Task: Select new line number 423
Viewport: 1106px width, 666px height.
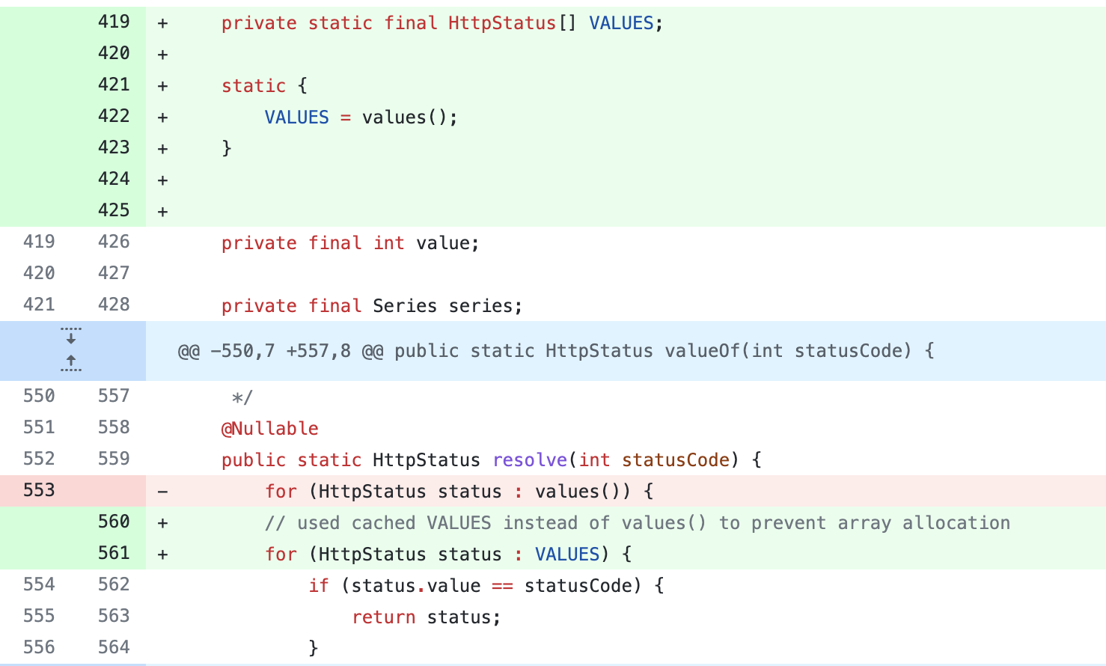Action: tap(114, 147)
